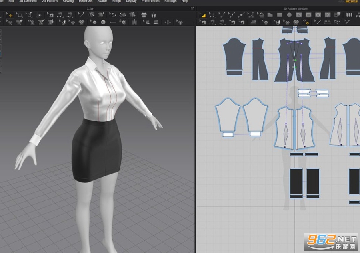Image resolution: width=360 pixels, height=253 pixels.
Task: Select the Rectangle pattern tool
Action: pyautogui.click(x=280, y=15)
